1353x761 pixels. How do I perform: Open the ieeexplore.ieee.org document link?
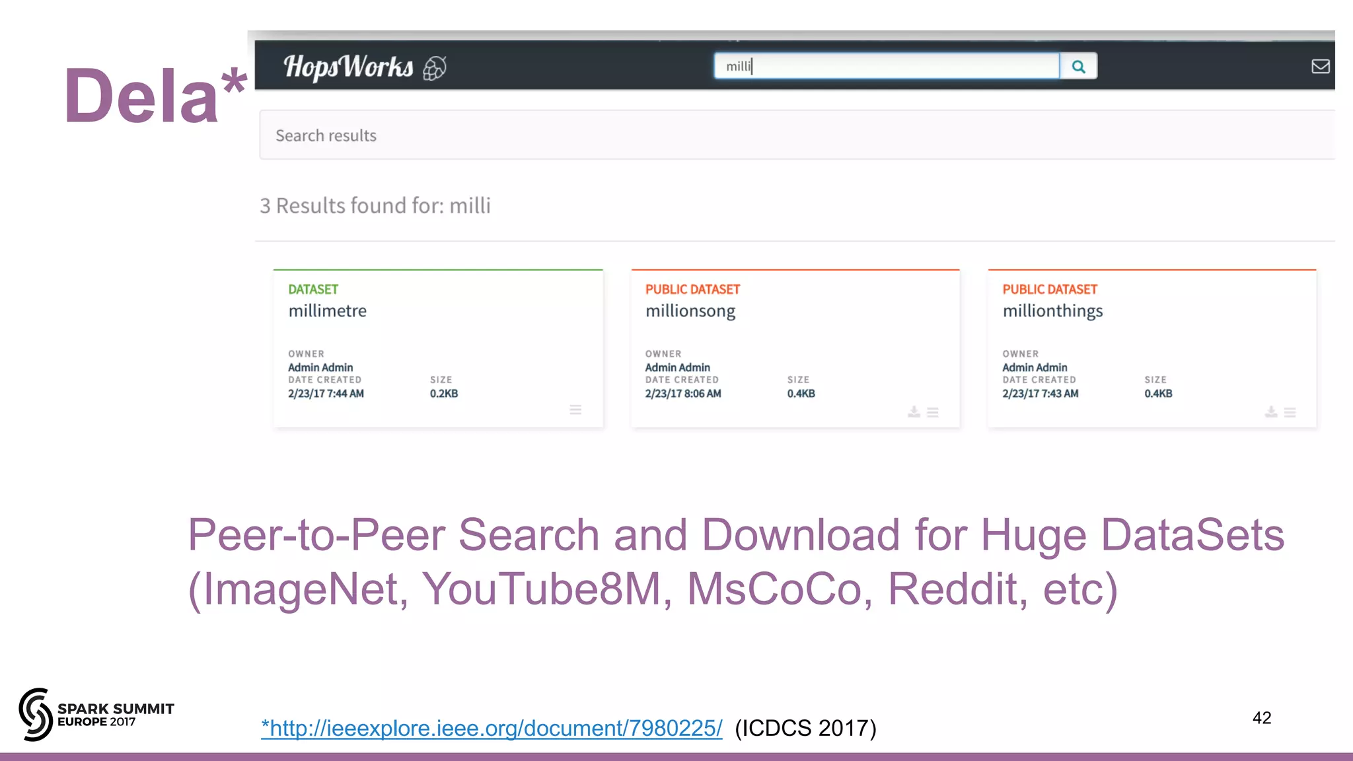(x=492, y=728)
